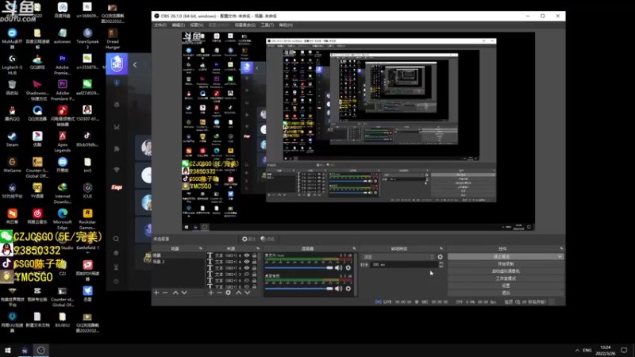635x357 pixels.
Task: Select the iCUE desktop icon
Action: [x=87, y=190]
